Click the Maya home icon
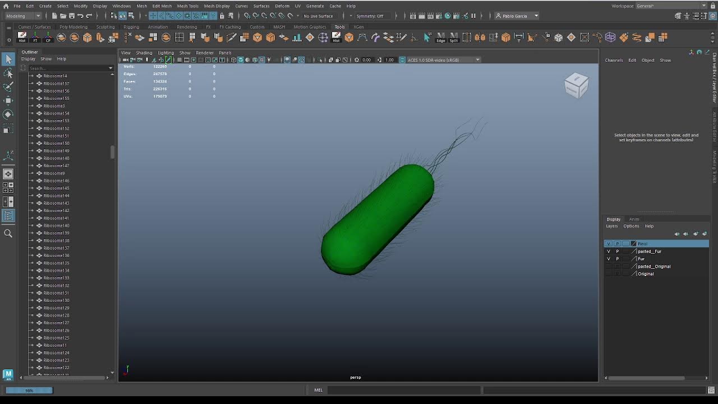The image size is (718, 404). tap(6, 6)
